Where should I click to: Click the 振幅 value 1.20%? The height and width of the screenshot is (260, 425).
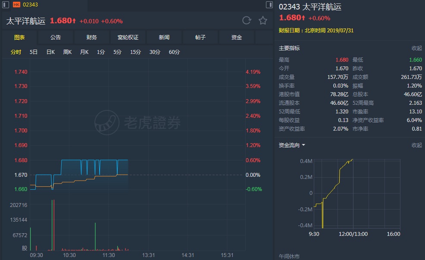[414, 86]
